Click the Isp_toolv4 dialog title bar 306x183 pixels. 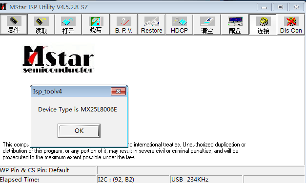coord(71,91)
